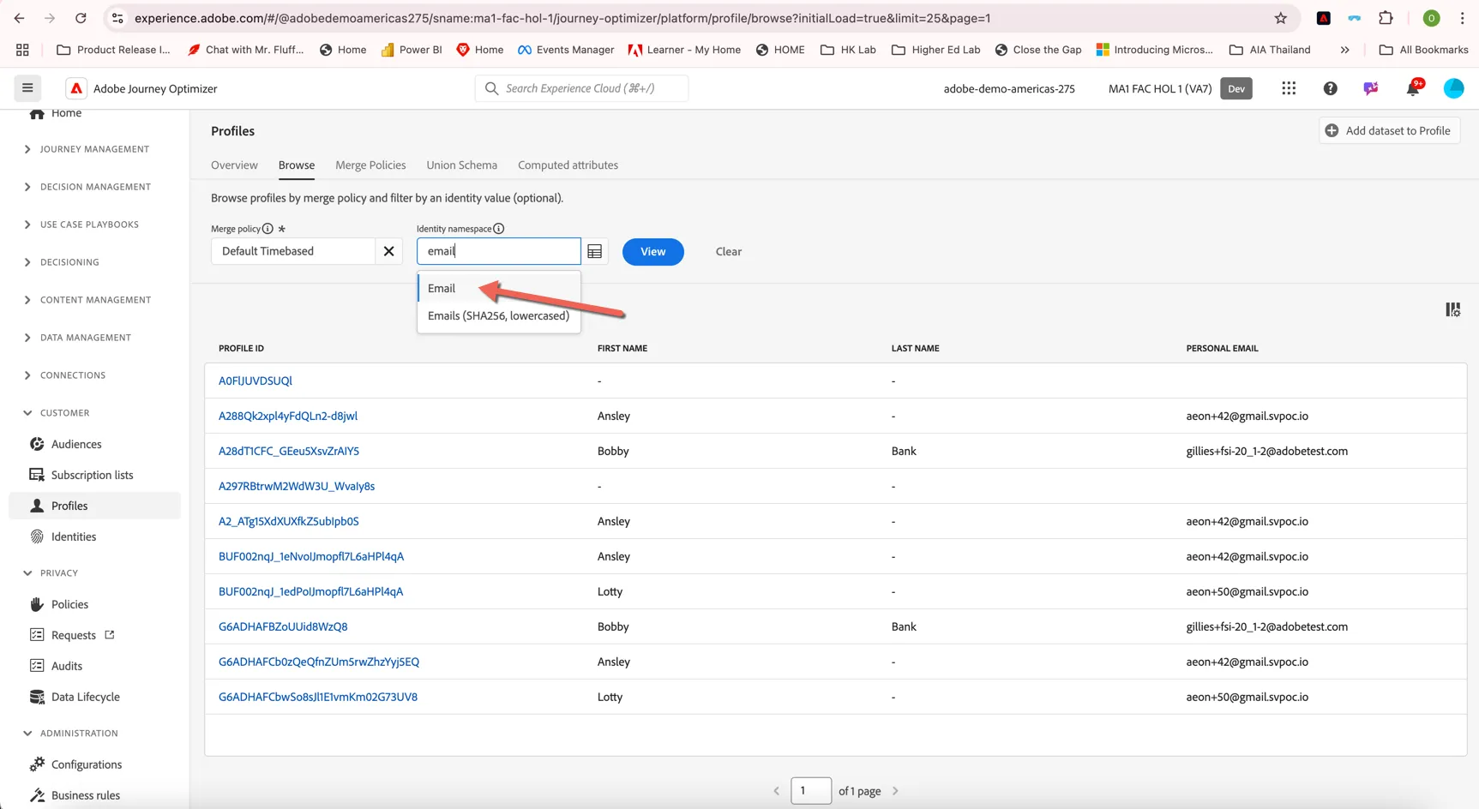
Task: Open the notifications bell
Action: click(1413, 88)
